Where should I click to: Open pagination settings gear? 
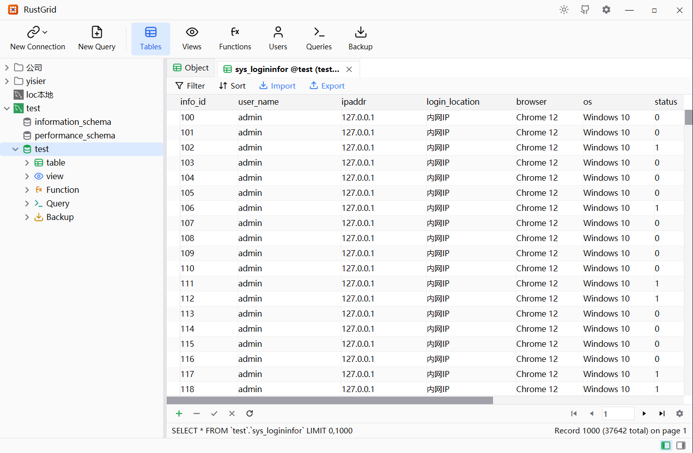point(679,413)
